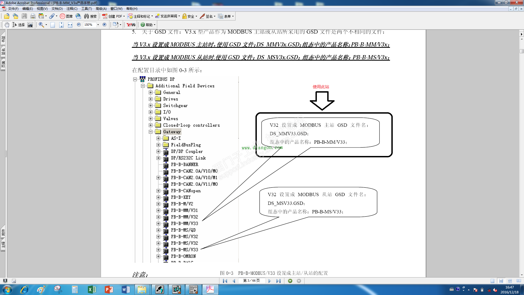Switch to continuous page layout
524x295 pixels.
pos(501,281)
